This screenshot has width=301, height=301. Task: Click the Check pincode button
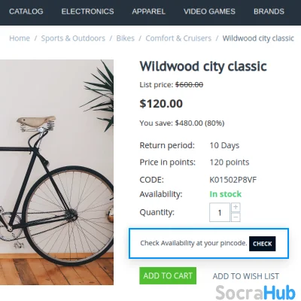pyautogui.click(x=263, y=244)
